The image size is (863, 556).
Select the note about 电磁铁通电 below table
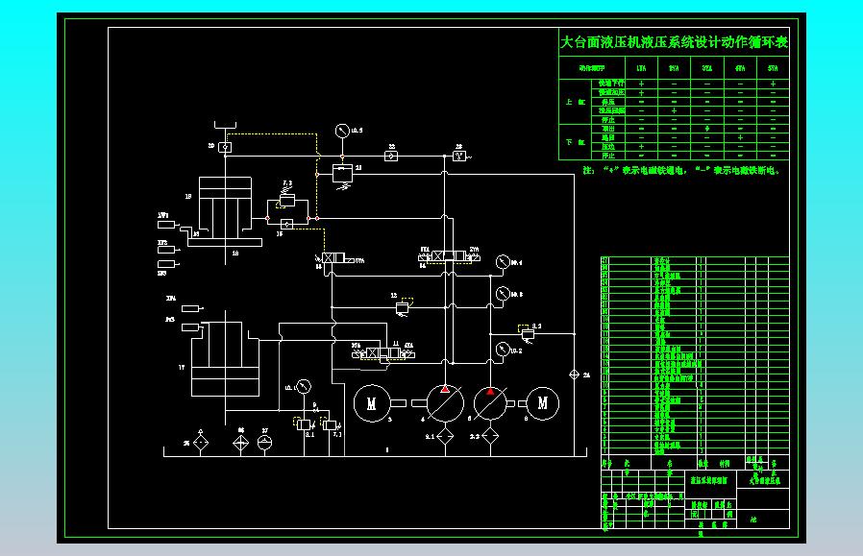(x=682, y=171)
